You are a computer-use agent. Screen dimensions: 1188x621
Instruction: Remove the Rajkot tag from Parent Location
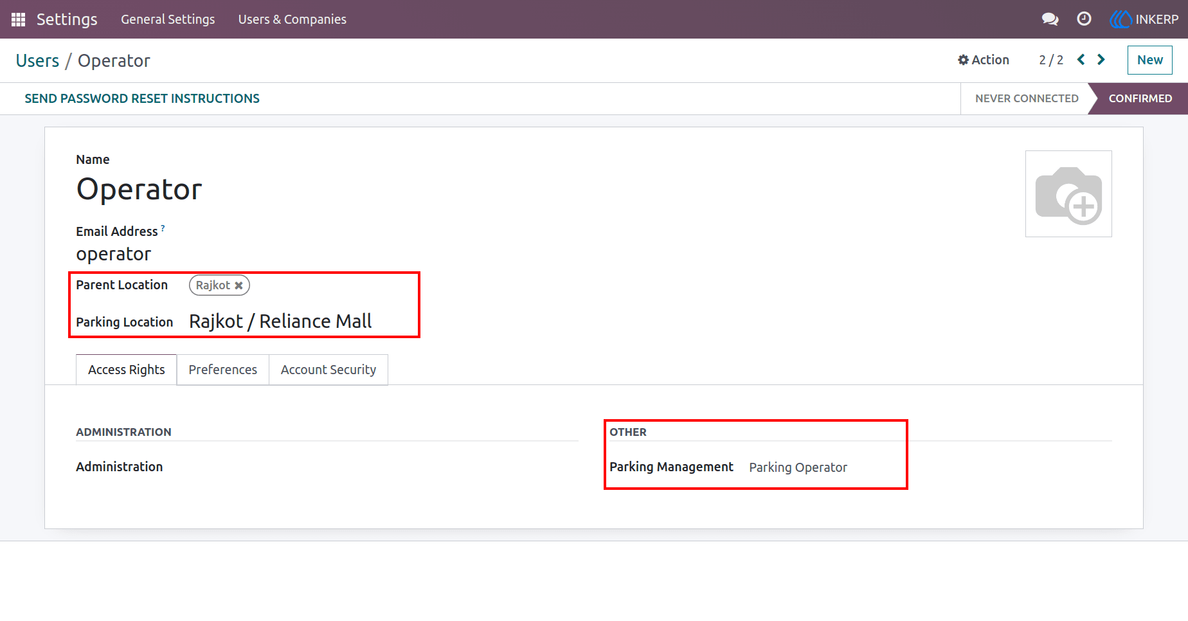[x=239, y=285]
